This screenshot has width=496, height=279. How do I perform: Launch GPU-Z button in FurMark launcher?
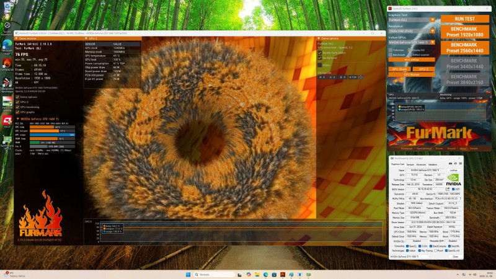coord(423,69)
